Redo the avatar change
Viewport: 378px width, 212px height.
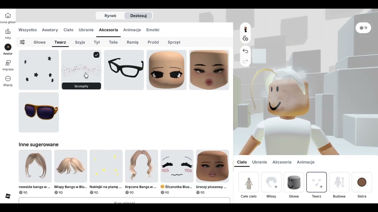[245, 61]
